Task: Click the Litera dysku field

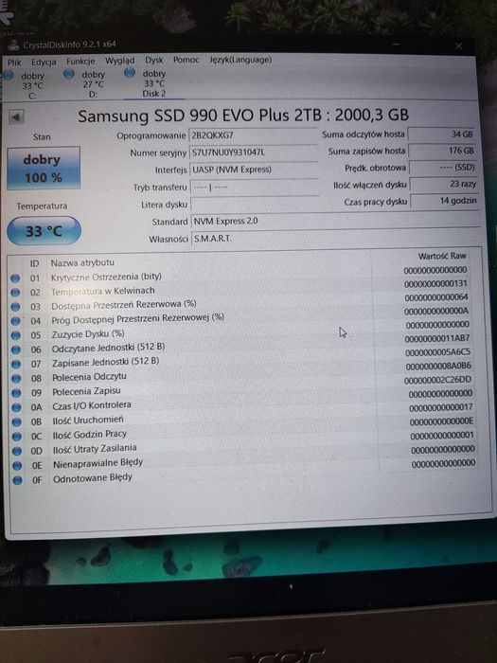Action: (x=255, y=205)
